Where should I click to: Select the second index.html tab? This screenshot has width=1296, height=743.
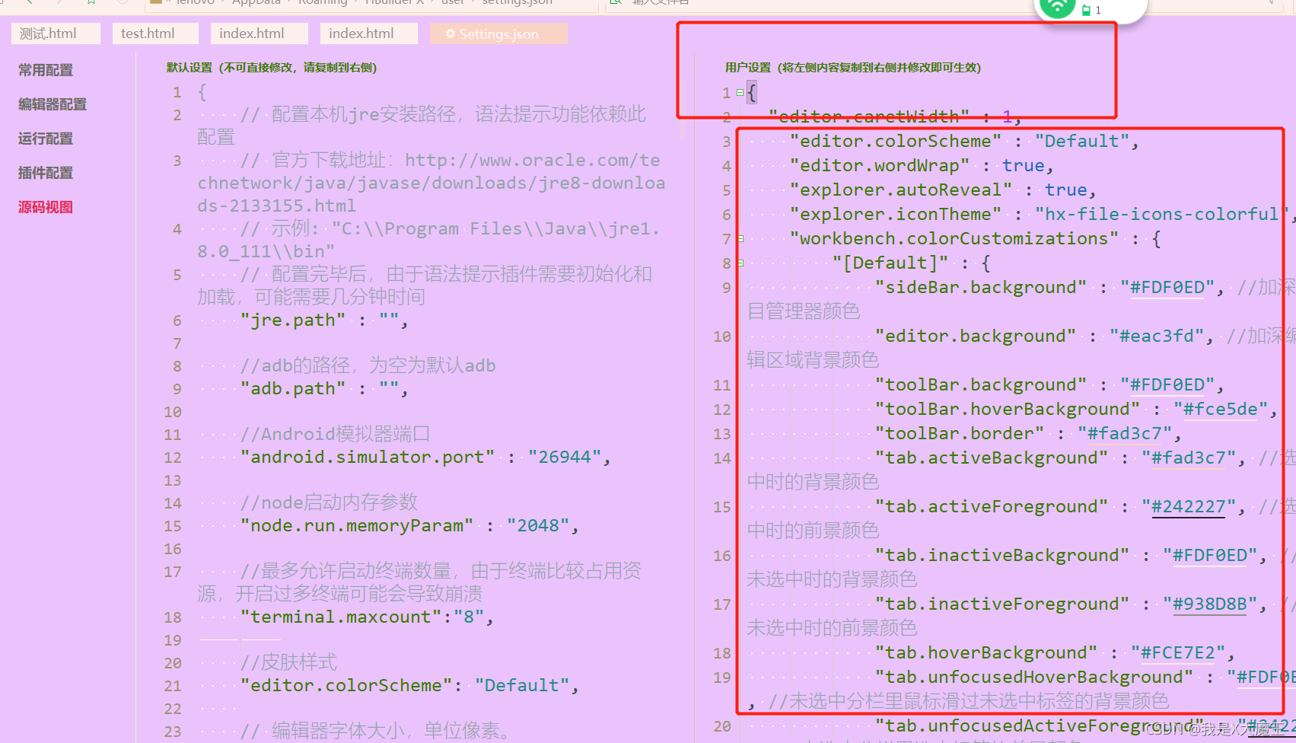tap(369, 33)
